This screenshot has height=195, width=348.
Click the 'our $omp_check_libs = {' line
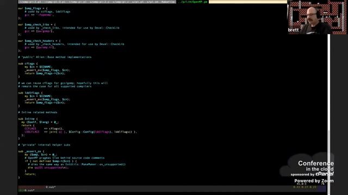[x=37, y=24]
